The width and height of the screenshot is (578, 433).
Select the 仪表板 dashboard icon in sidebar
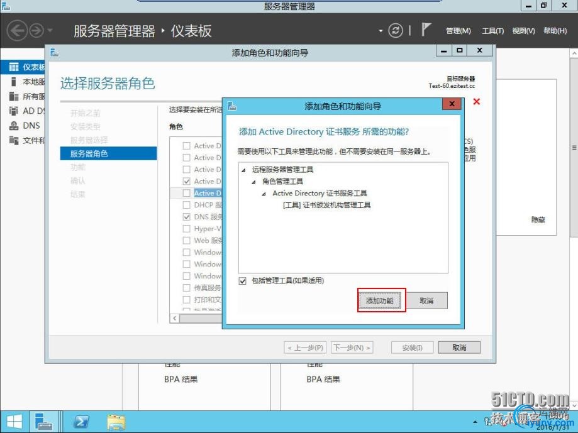[14, 67]
